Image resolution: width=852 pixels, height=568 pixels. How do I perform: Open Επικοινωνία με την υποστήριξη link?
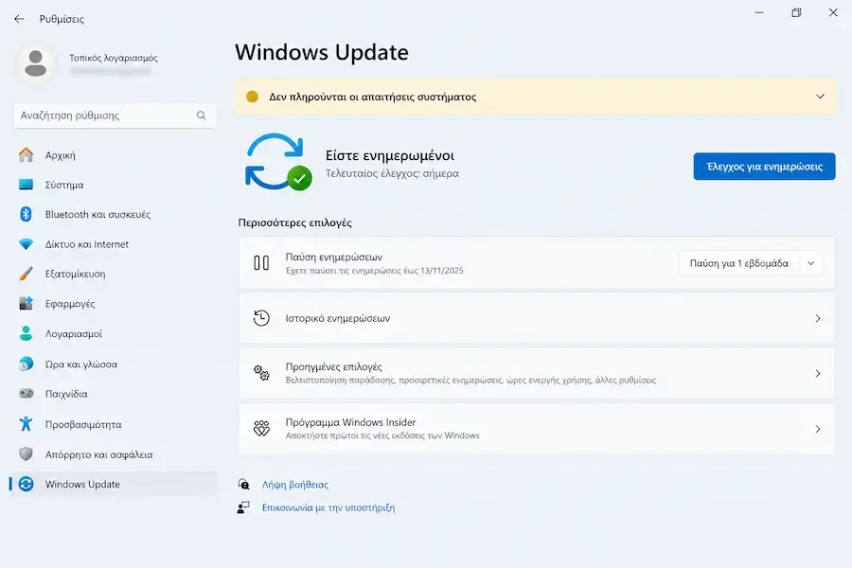(328, 507)
